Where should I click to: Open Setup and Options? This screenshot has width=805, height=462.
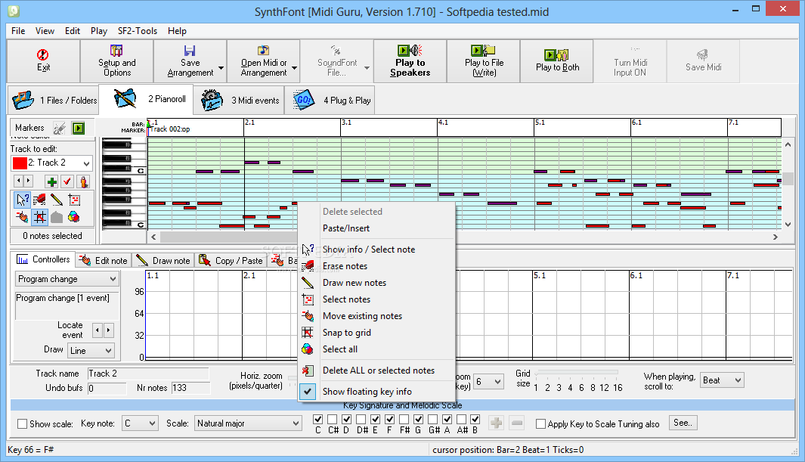117,60
